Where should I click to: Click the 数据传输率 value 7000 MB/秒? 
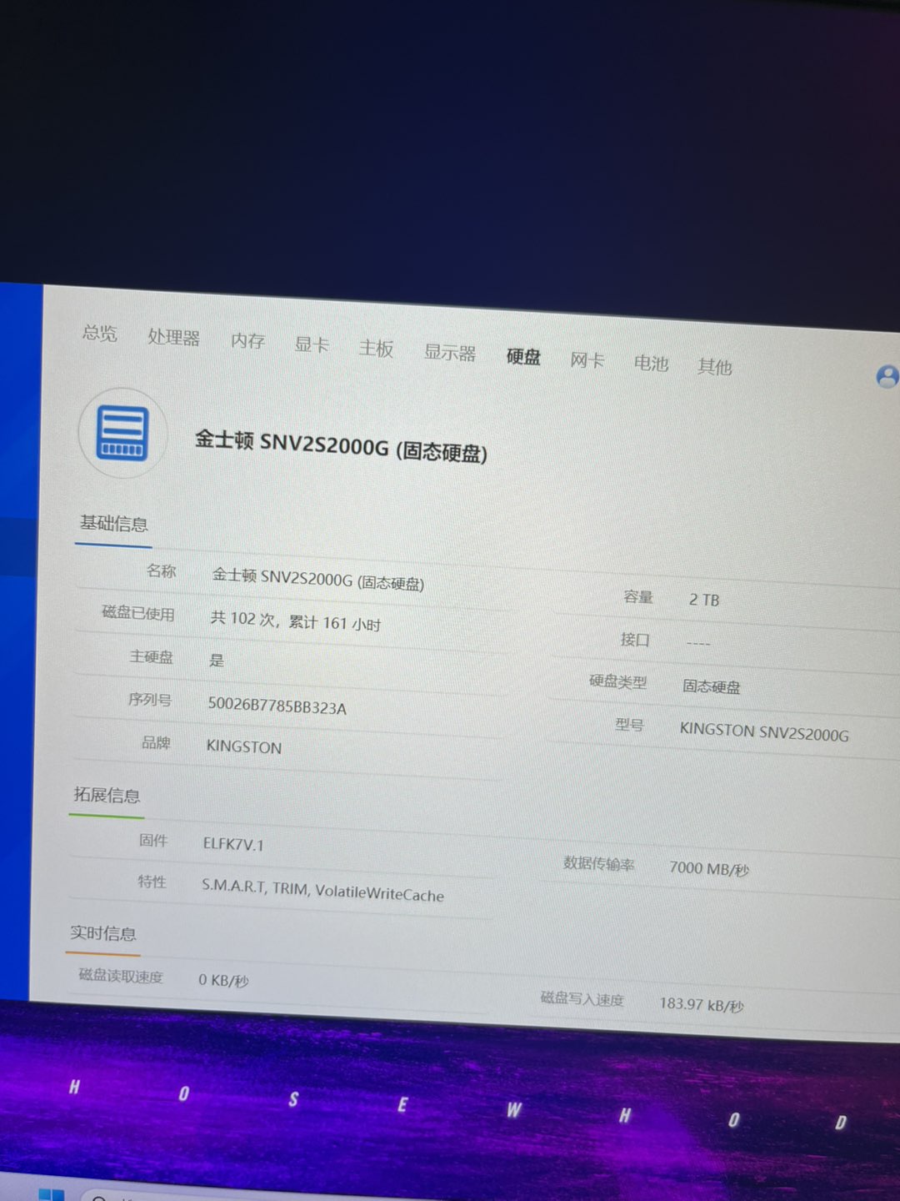pos(709,869)
